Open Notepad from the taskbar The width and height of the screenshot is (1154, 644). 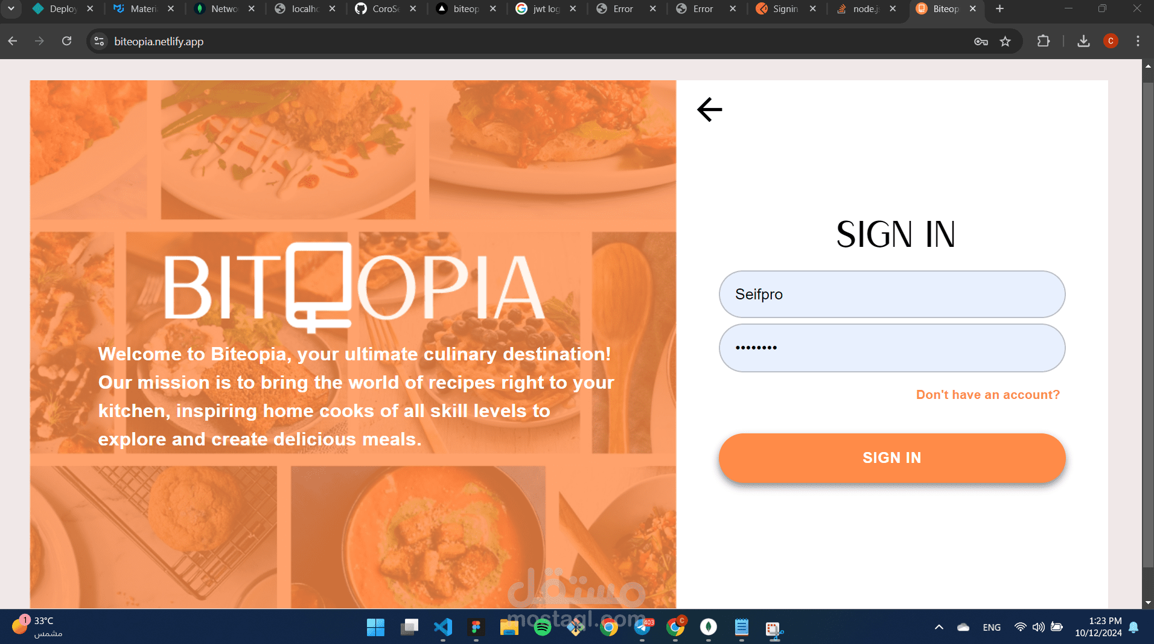click(x=742, y=628)
